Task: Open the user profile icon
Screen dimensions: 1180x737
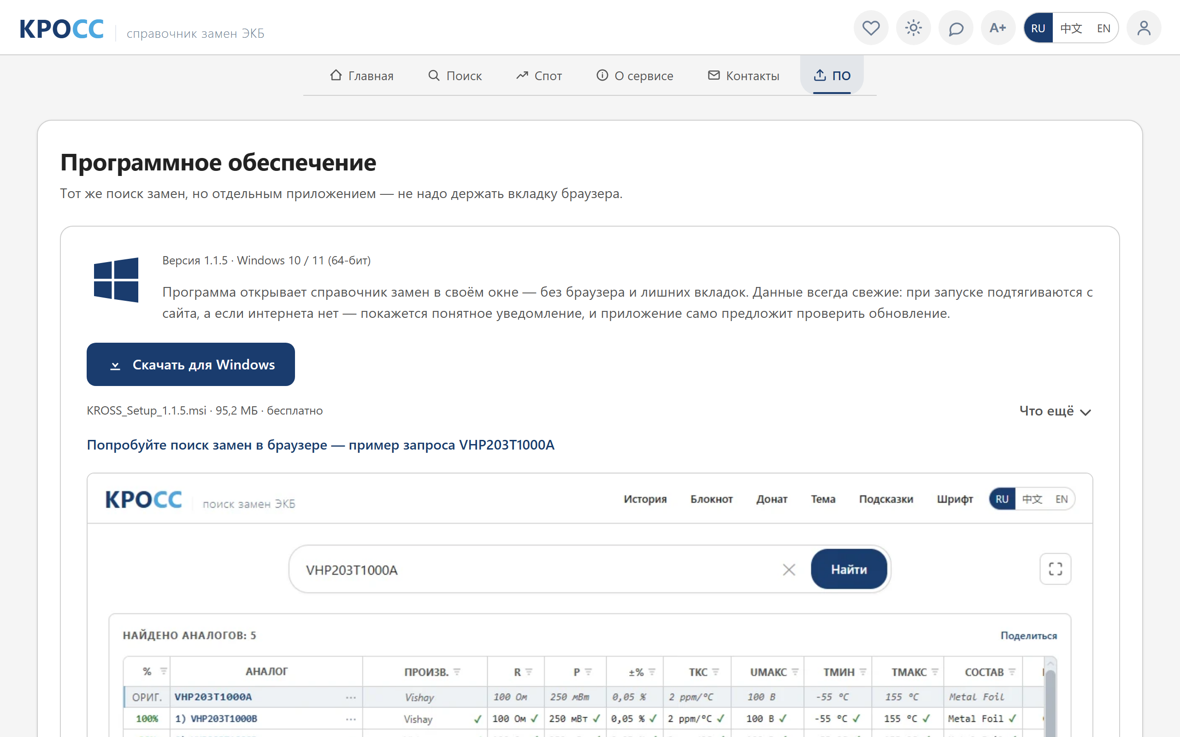Action: pyautogui.click(x=1144, y=28)
